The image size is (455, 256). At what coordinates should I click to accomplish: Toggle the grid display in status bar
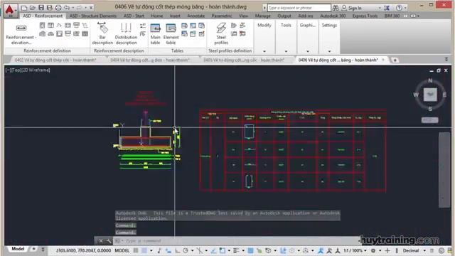click(x=136, y=250)
